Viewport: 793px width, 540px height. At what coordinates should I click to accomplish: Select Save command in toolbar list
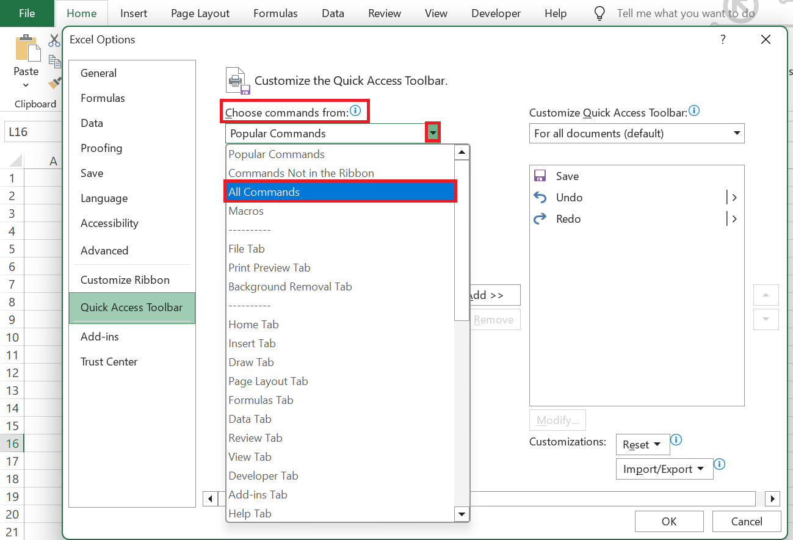point(637,176)
